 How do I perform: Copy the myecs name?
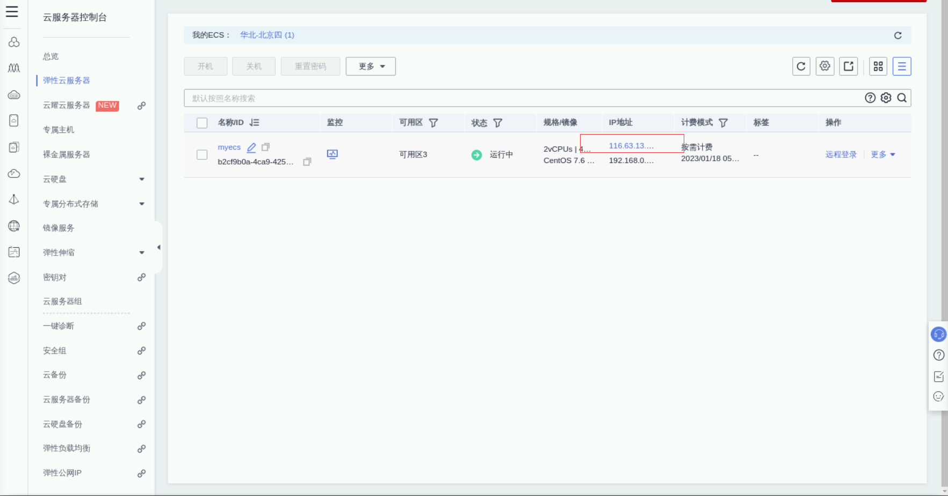(x=265, y=147)
